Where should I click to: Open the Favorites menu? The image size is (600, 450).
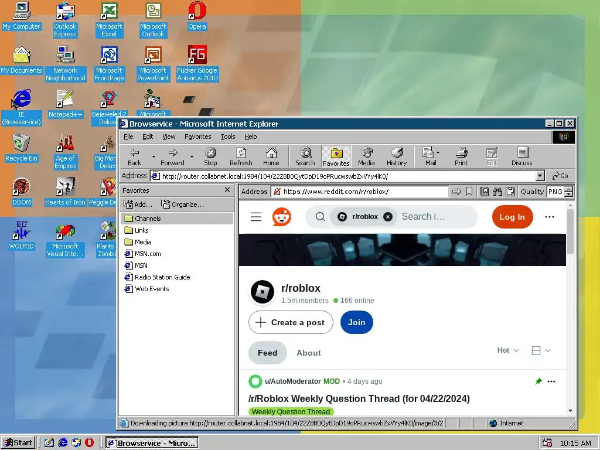197,137
